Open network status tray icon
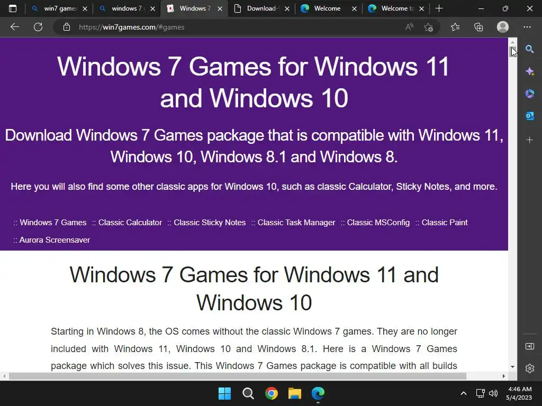Image resolution: width=542 pixels, height=406 pixels. point(481,393)
